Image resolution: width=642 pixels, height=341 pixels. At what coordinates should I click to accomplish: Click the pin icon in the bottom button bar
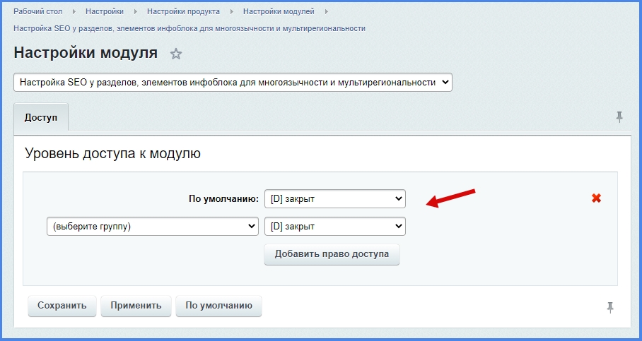610,306
